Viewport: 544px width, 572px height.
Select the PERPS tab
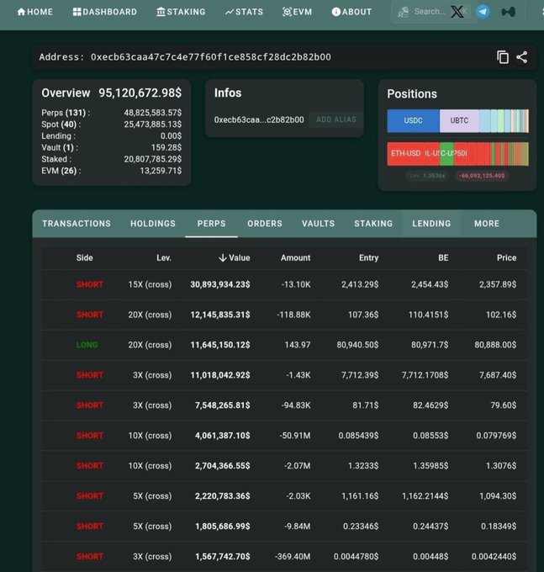tap(212, 224)
